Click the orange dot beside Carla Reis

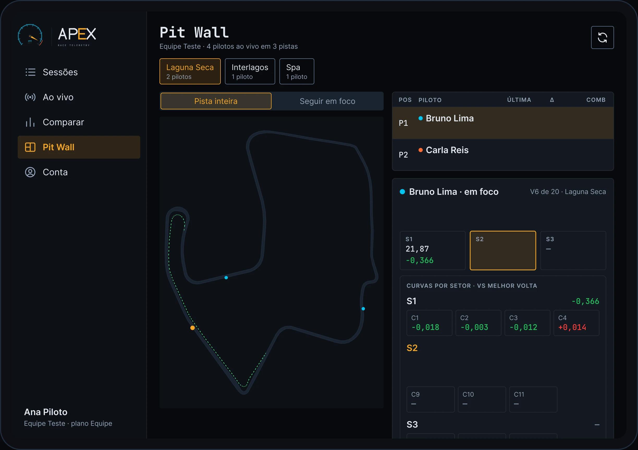coord(420,150)
